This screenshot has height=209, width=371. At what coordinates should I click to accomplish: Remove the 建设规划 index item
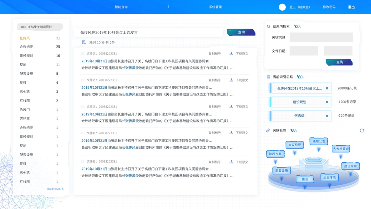[x=327, y=102]
